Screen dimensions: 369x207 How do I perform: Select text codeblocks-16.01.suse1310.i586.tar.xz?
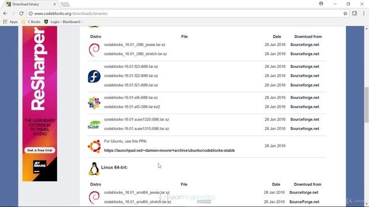click(x=137, y=129)
